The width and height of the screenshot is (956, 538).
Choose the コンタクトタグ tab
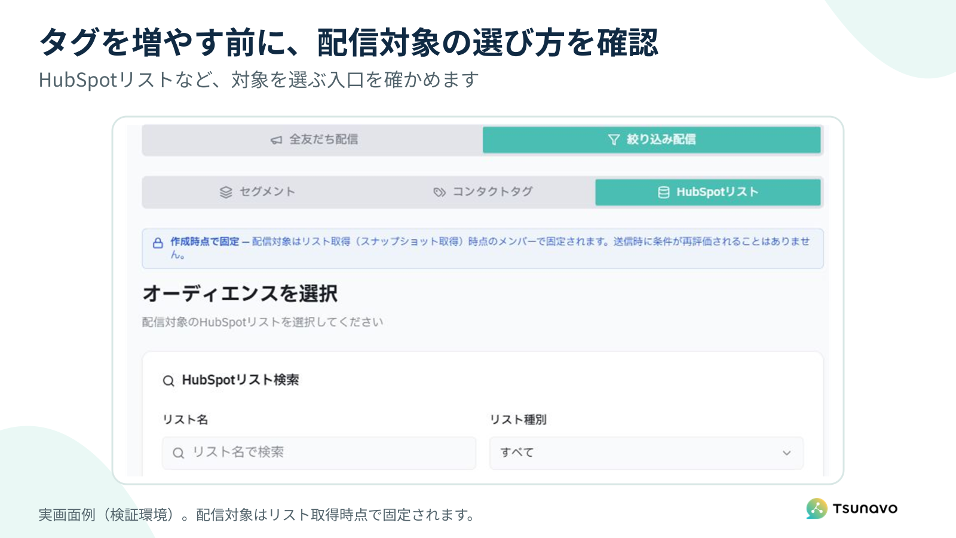[483, 192]
